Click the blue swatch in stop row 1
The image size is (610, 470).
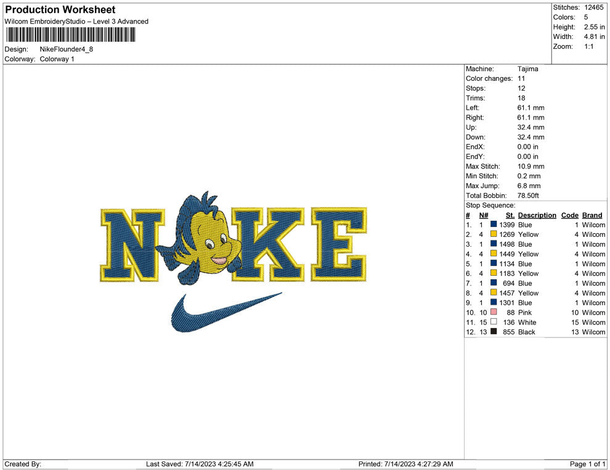[x=494, y=225]
